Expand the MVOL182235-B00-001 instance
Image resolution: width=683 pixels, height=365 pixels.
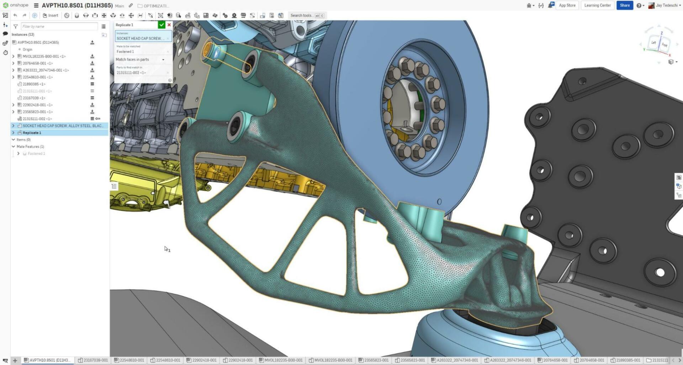click(14, 56)
